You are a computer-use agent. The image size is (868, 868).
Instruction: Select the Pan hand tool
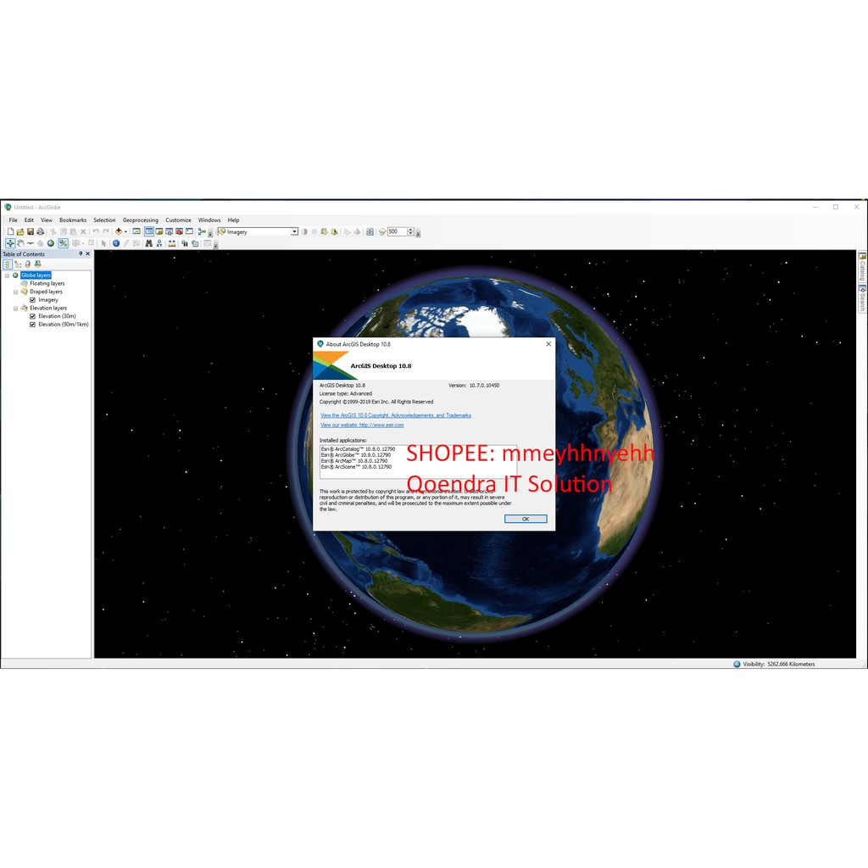20,243
